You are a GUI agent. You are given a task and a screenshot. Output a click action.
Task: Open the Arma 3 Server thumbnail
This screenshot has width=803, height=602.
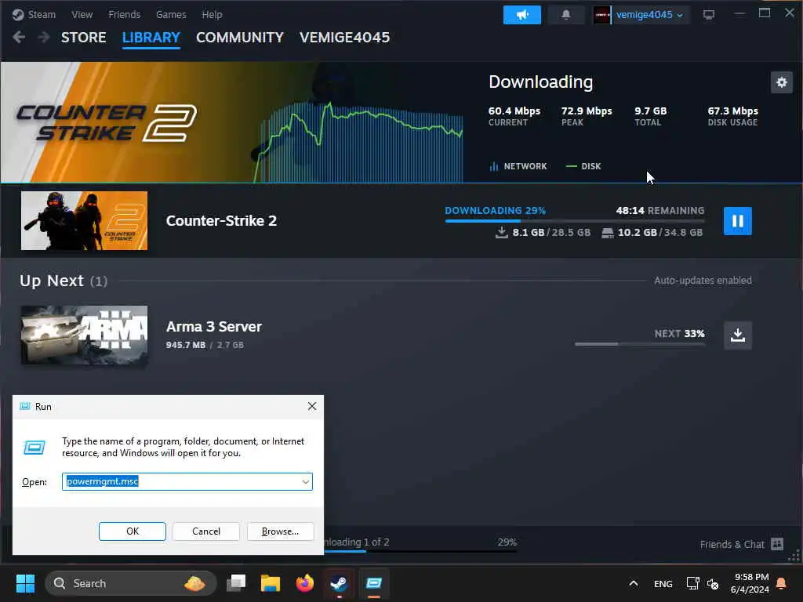[84, 335]
